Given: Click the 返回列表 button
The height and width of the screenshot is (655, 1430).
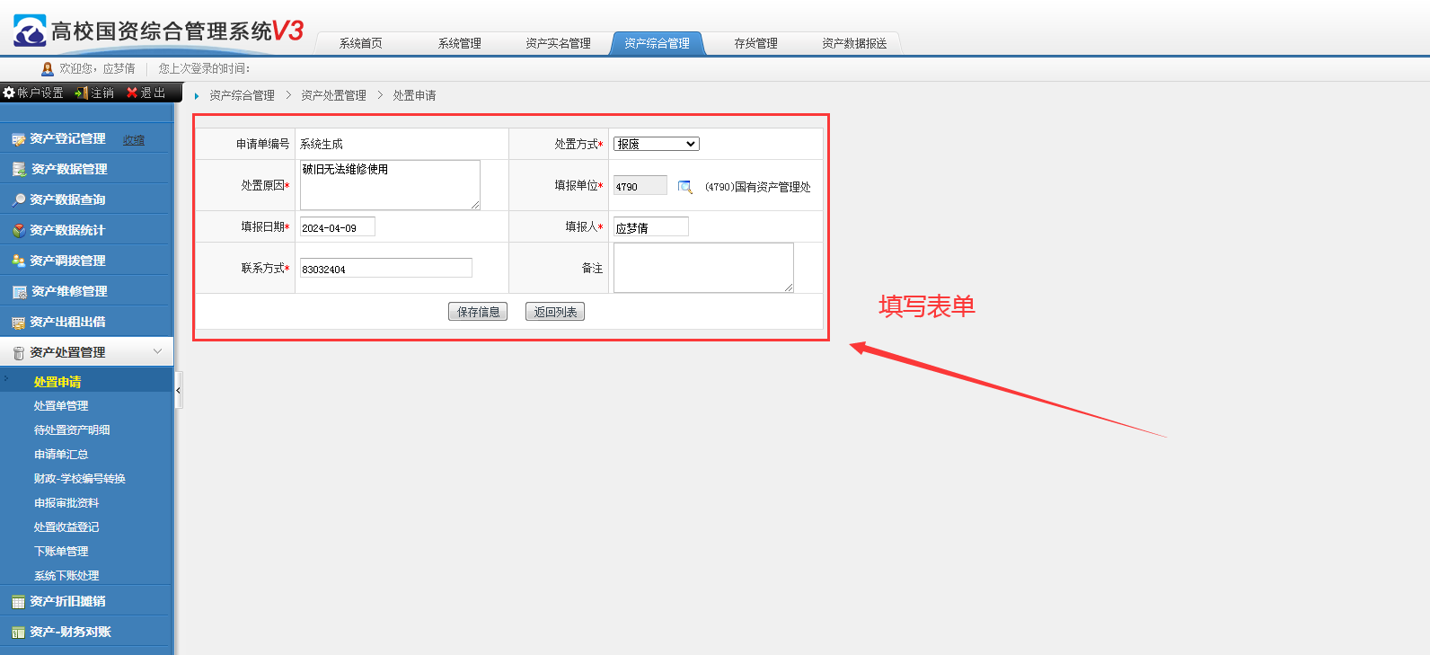Looking at the screenshot, I should (x=555, y=312).
